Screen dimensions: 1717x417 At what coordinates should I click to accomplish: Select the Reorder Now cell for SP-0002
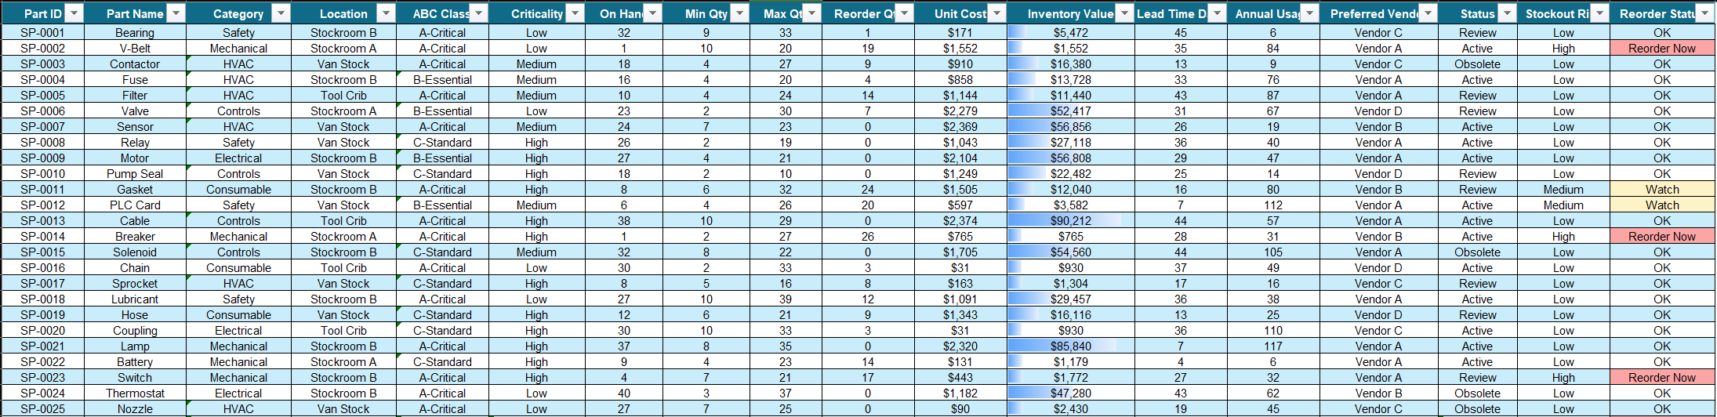[1662, 49]
